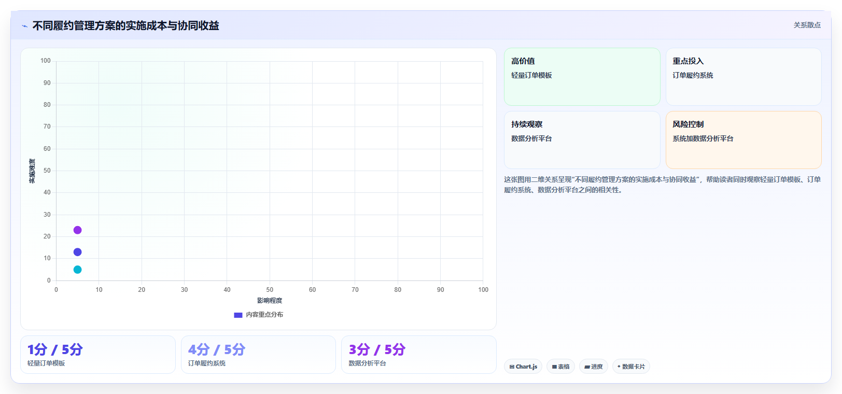Viewport: 842px width, 394px height.
Task: Click the chart description paragraph starting 这张图用二维关系
Action: [663, 185]
